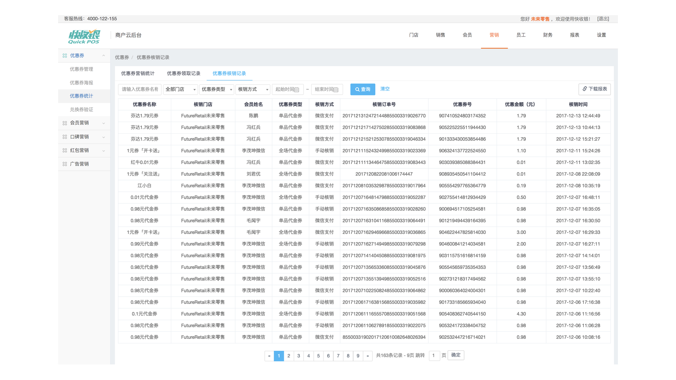Open the 员工 top navigation menu
This screenshot has height=380, width=676.
coord(521,35)
